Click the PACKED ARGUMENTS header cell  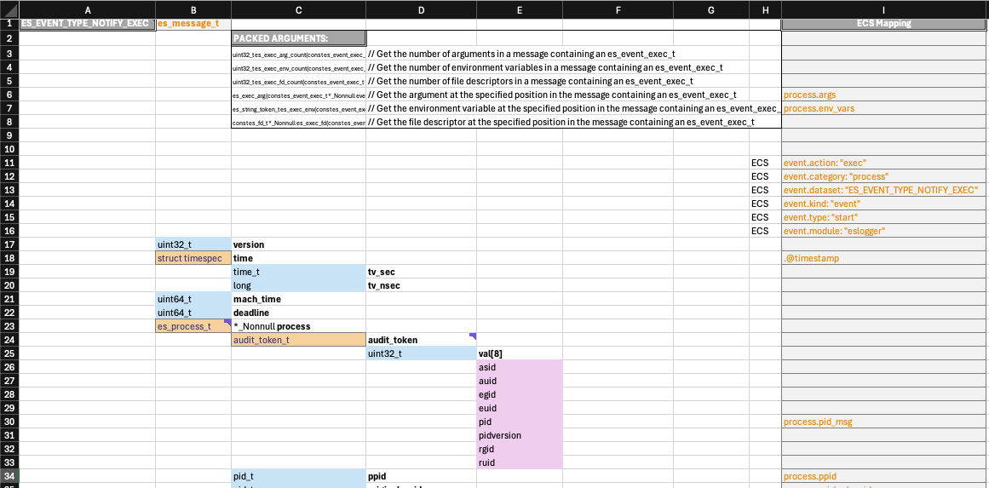coord(299,37)
